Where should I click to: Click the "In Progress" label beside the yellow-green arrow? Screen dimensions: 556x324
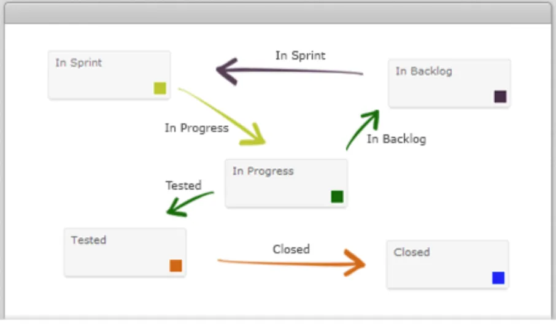[x=196, y=128]
